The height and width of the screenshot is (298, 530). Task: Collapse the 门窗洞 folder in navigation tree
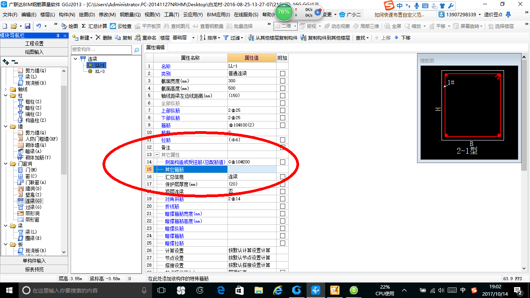(5, 164)
